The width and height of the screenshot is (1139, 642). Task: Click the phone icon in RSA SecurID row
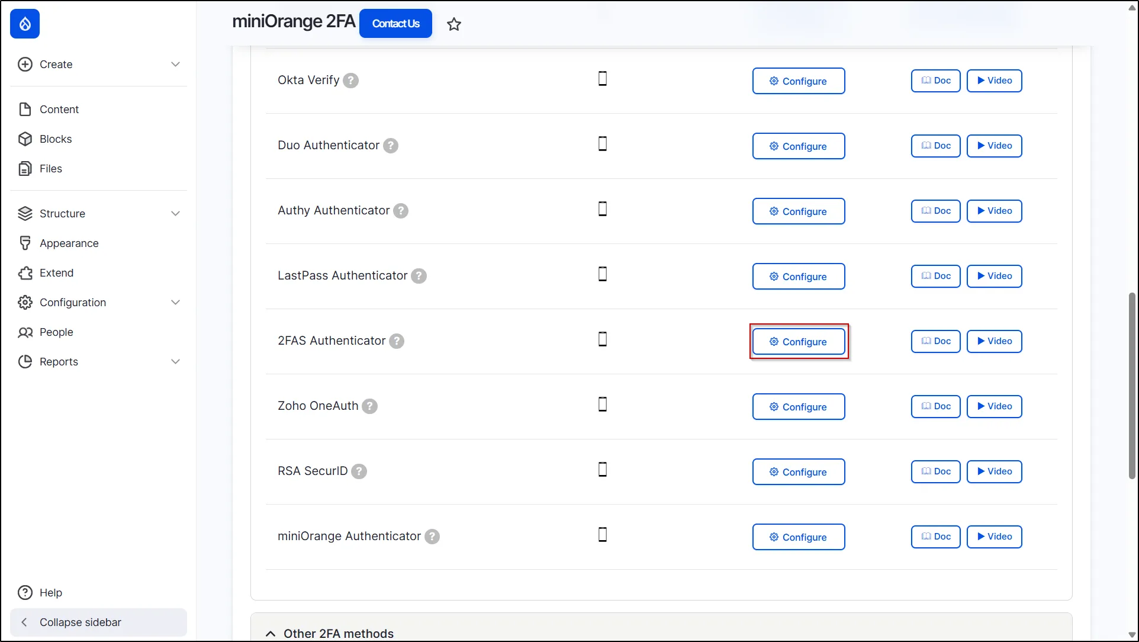603,470
